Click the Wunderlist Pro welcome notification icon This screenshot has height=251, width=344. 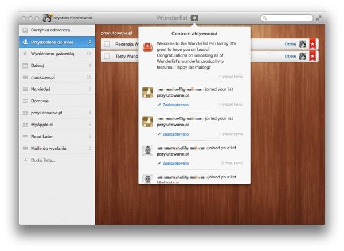tap(148, 47)
